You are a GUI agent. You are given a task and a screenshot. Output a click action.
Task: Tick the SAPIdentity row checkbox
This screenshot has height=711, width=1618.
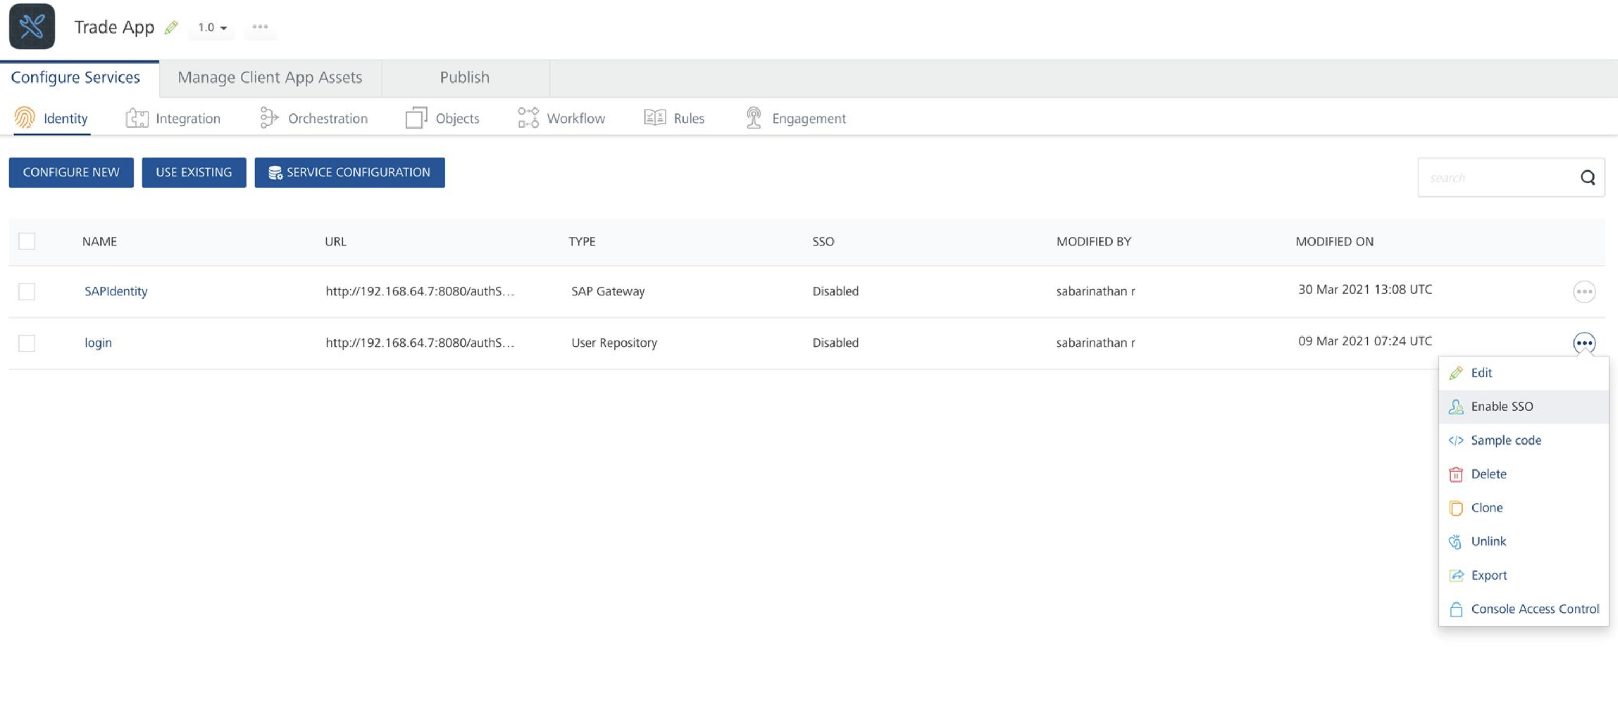[x=27, y=291]
